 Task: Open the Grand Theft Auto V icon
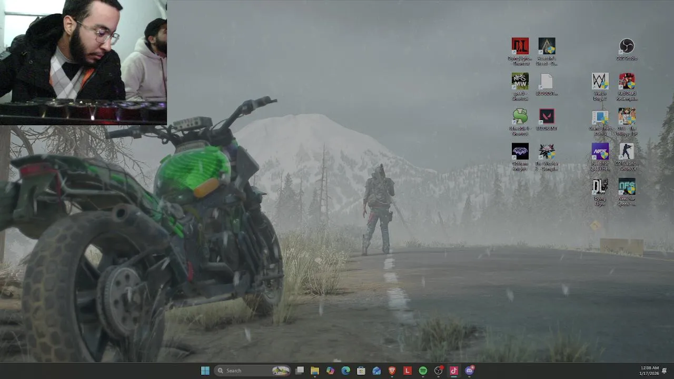(x=600, y=122)
